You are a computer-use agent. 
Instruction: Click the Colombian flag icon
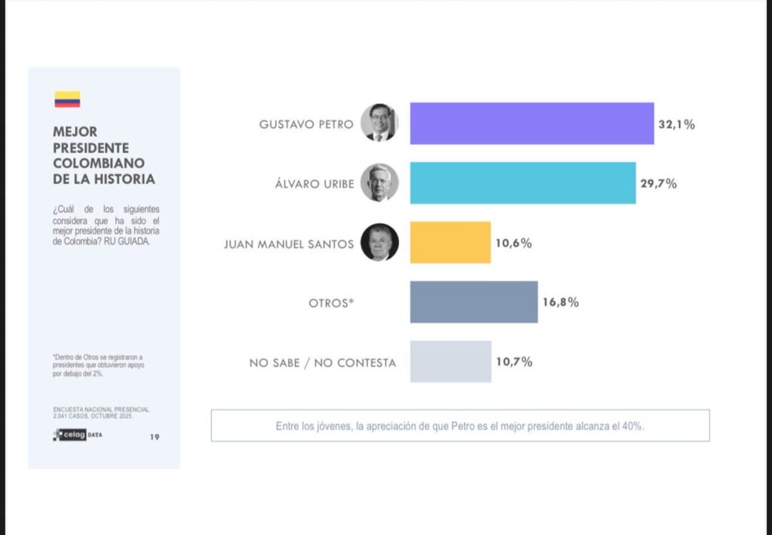(x=67, y=99)
